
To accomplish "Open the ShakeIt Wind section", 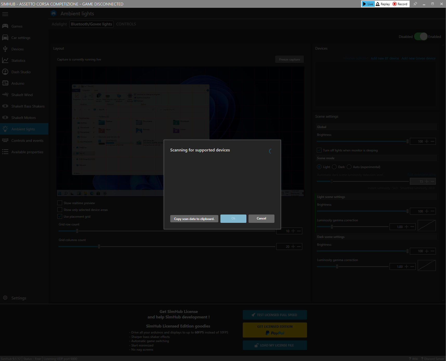I will point(22,95).
